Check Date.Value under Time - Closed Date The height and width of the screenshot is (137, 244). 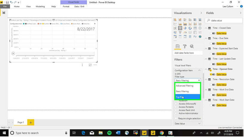click(x=211, y=33)
